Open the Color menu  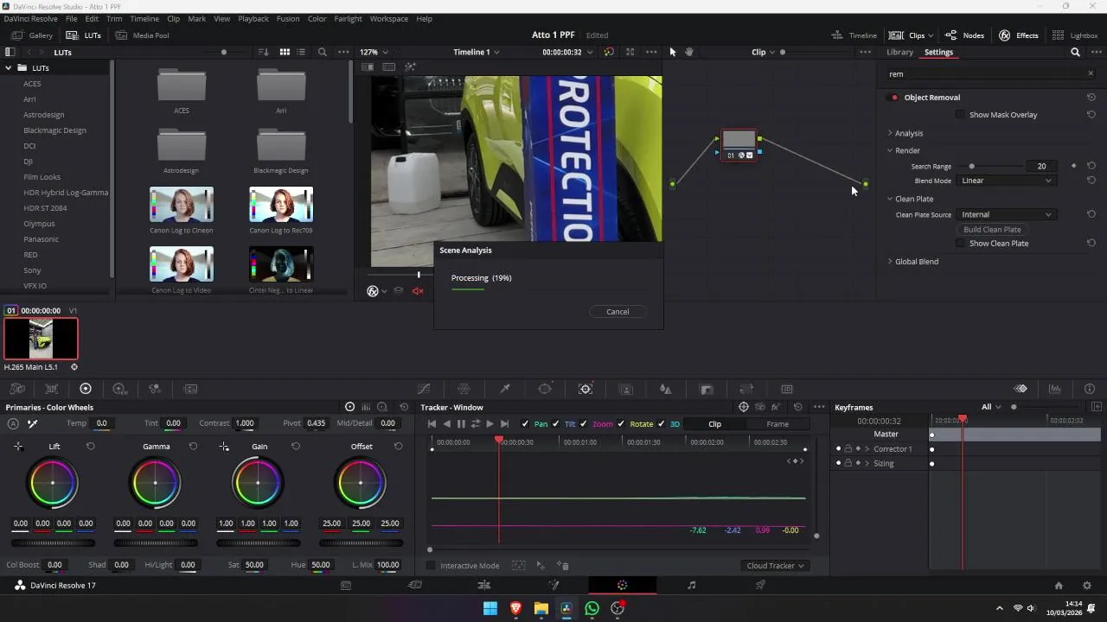click(317, 18)
